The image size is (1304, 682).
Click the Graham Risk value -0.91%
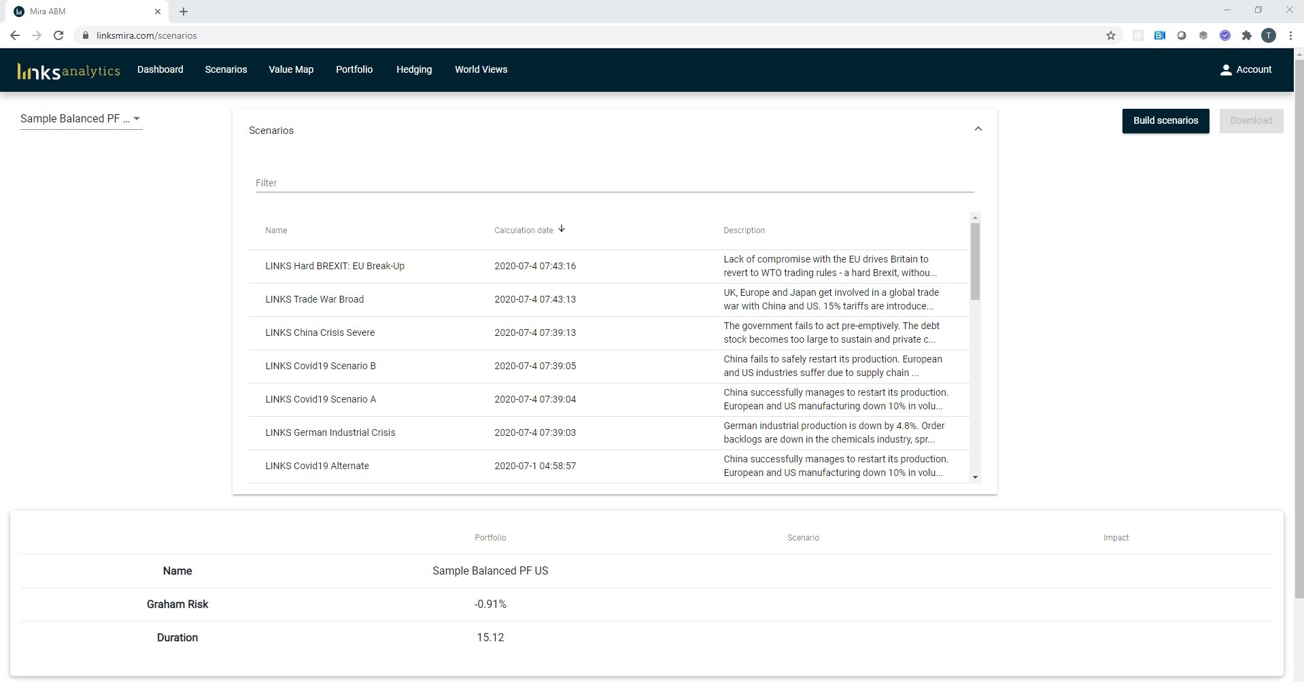click(x=490, y=604)
